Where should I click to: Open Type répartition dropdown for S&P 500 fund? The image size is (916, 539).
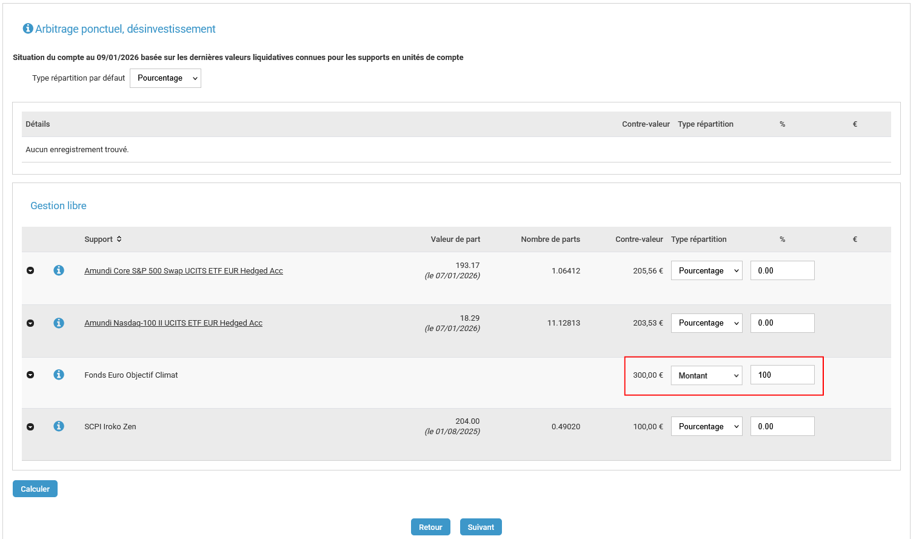click(x=706, y=271)
